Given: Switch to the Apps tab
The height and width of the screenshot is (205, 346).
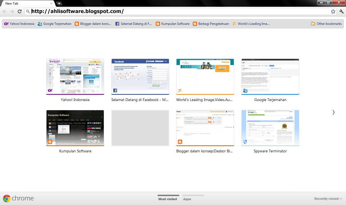Looking at the screenshot, I should click(187, 199).
